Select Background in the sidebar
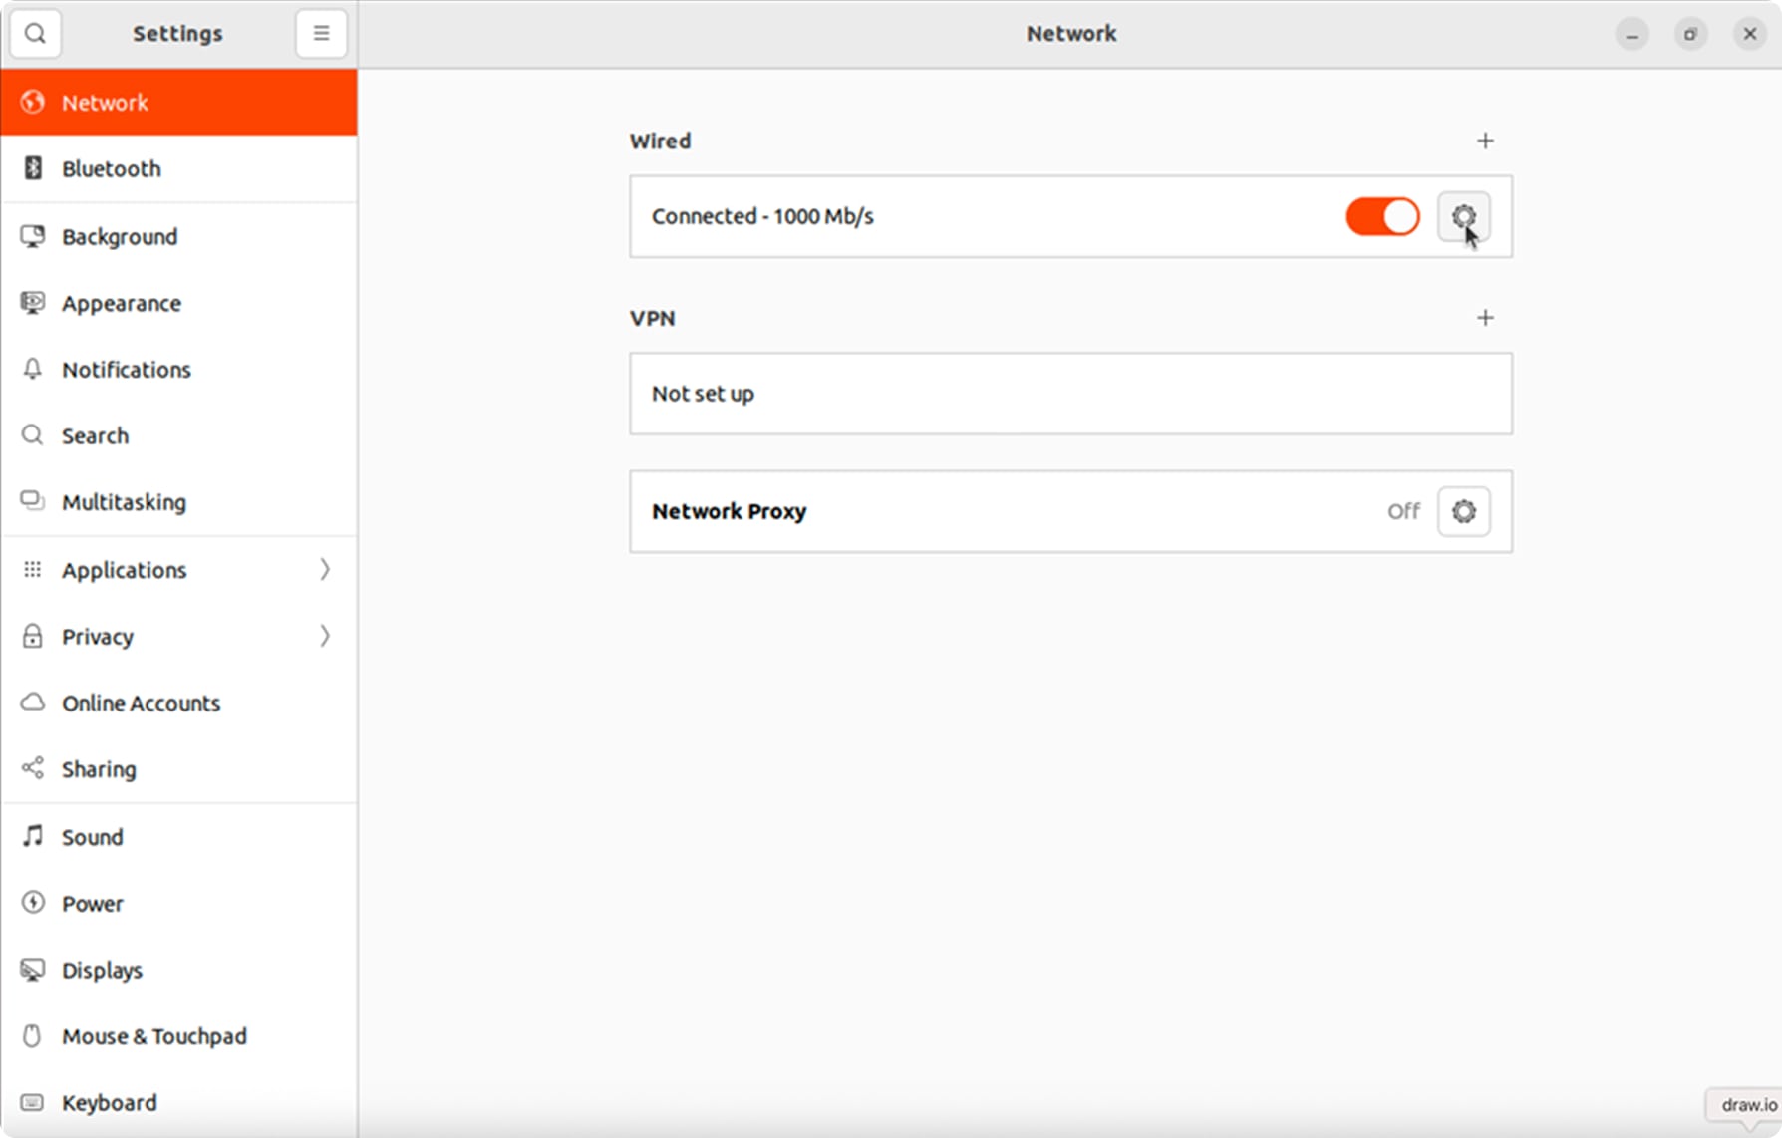 [120, 237]
